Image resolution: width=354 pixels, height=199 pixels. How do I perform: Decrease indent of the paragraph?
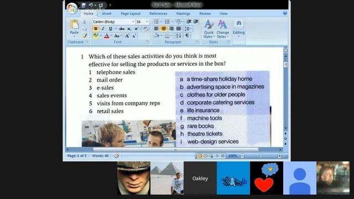tap(189, 22)
